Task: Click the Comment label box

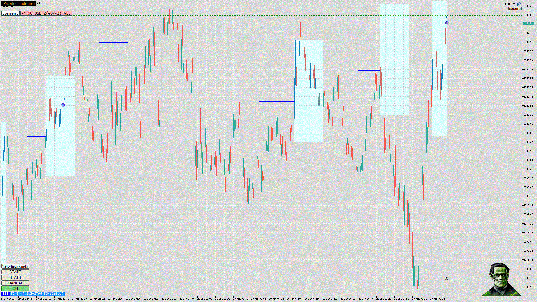Action: [x=10, y=13]
